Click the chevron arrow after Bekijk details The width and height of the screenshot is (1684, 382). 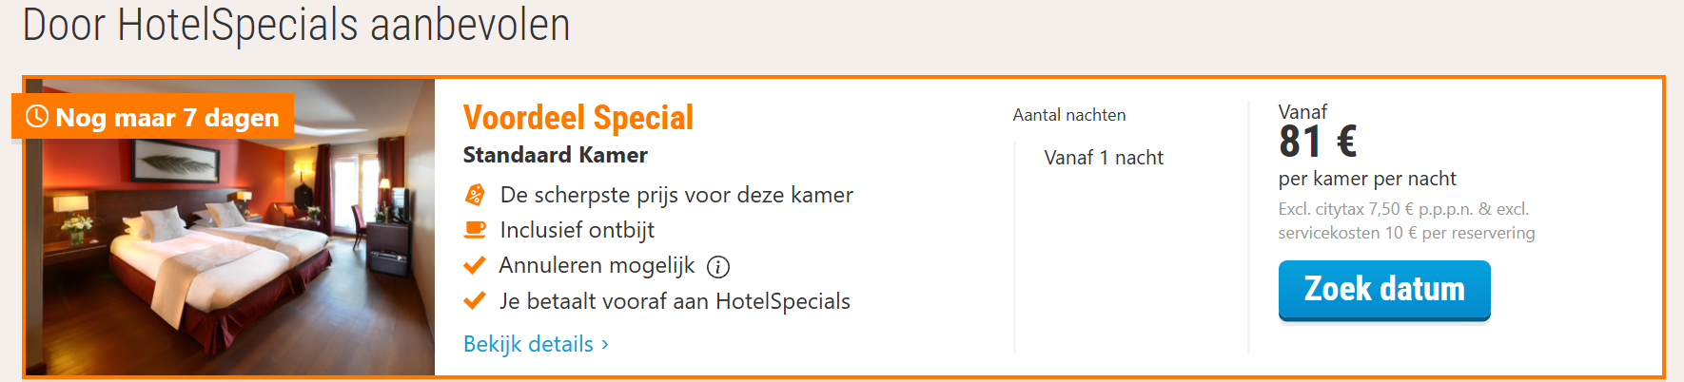point(605,344)
